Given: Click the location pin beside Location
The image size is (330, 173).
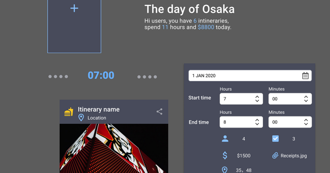Looking at the screenshot, I should coord(81,118).
